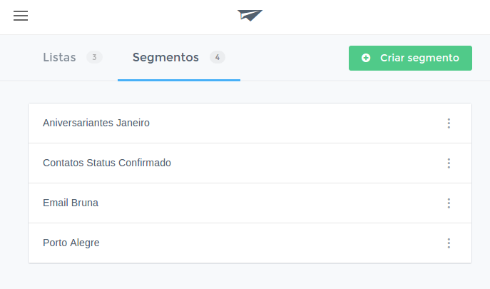Screen dimensions: 490x289
Task: Open the Email Bruna segment
Action: [x=71, y=203]
